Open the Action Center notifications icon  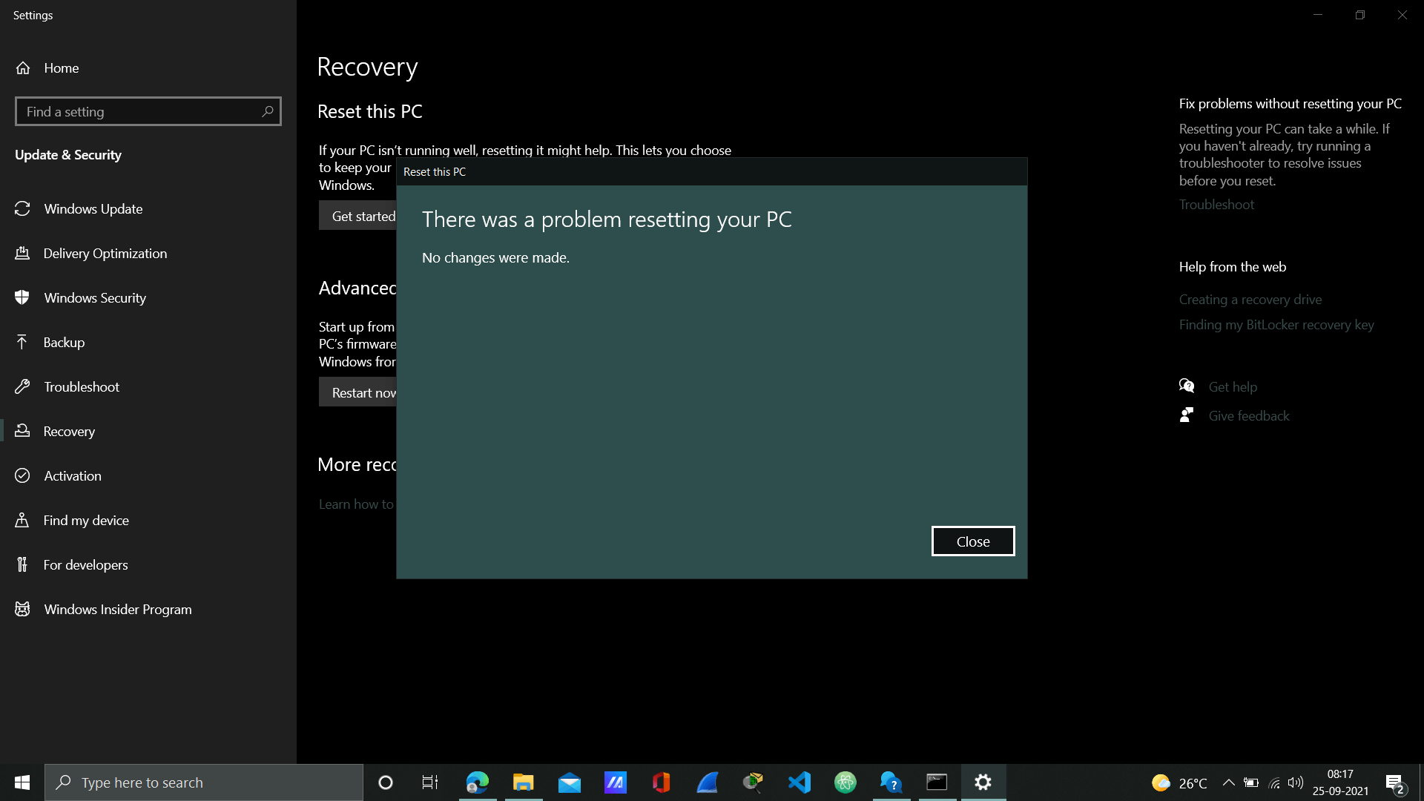tap(1394, 783)
